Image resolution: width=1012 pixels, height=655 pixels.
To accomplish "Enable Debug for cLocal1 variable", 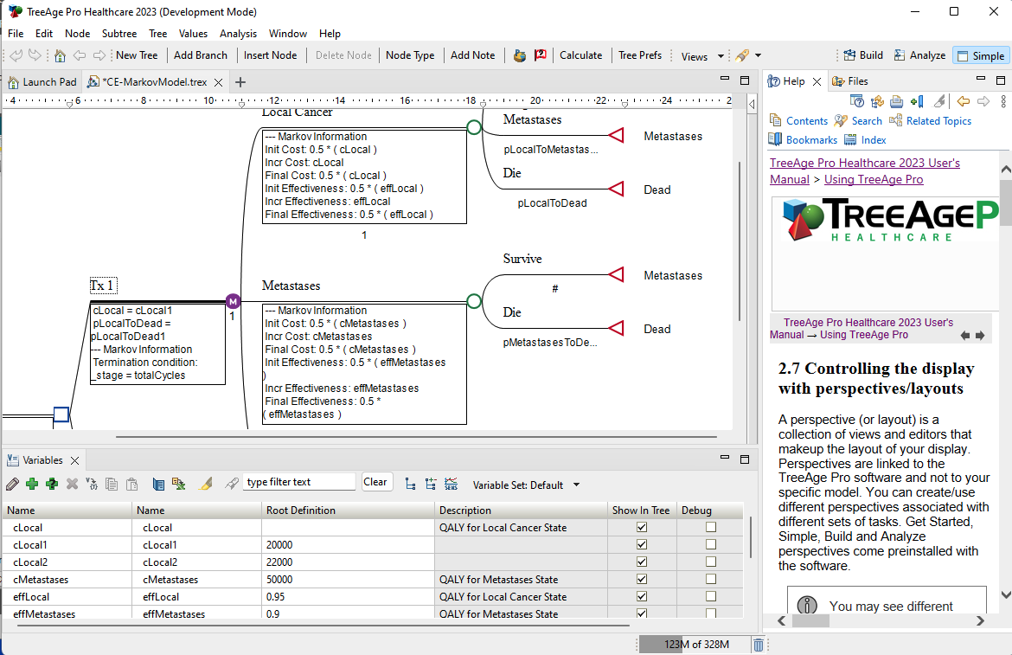I will (x=711, y=544).
